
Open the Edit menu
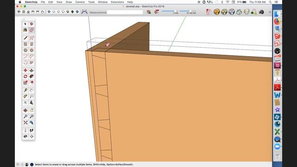(x=51, y=2)
